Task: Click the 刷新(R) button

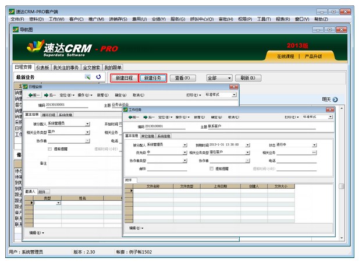Action: tap(248, 78)
